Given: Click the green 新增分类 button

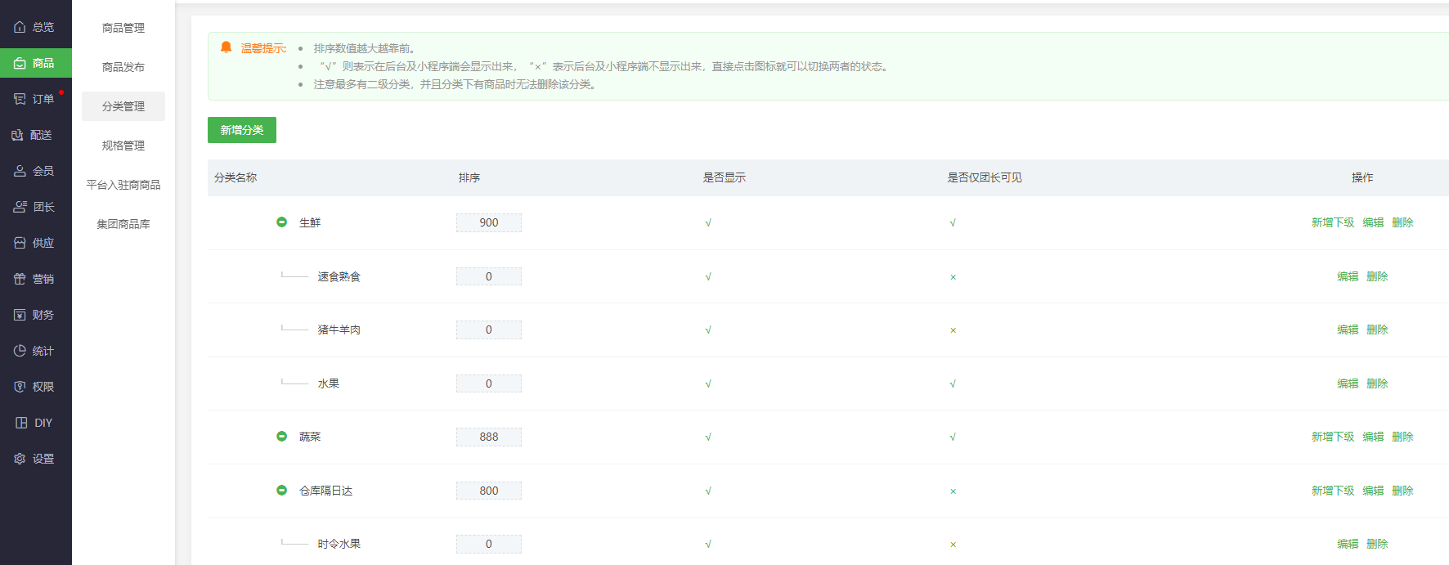Looking at the screenshot, I should pyautogui.click(x=242, y=130).
